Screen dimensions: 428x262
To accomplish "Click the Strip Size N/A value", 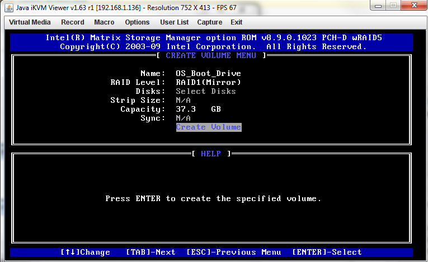I will 183,101.
